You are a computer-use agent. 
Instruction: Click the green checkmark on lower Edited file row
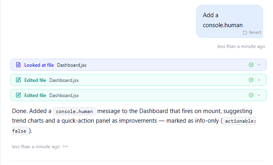click(251, 95)
